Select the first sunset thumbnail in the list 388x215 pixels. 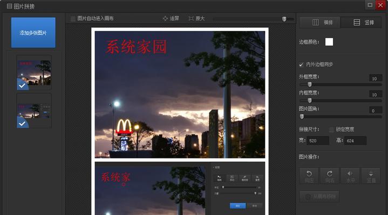click(x=34, y=73)
